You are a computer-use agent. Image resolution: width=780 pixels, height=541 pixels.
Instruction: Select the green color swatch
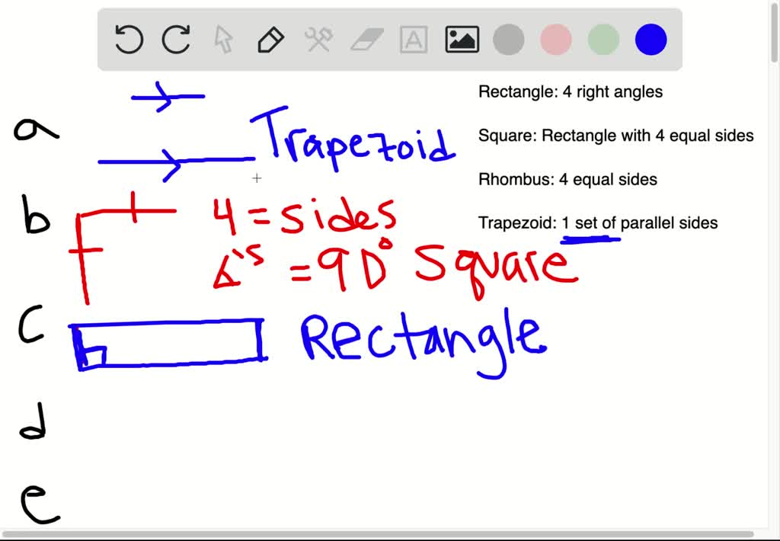[x=603, y=39]
